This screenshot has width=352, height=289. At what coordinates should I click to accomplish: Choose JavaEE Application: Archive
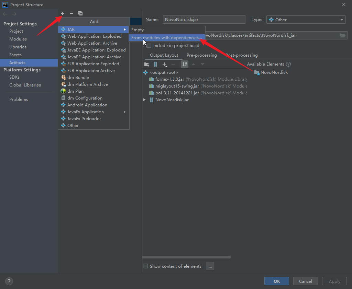[93, 57]
